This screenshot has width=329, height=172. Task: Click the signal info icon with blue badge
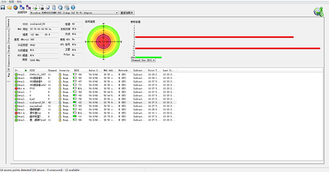click(67, 8)
